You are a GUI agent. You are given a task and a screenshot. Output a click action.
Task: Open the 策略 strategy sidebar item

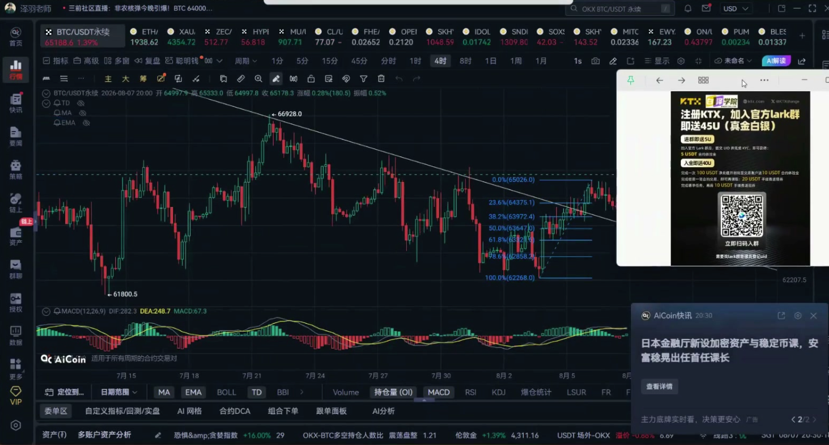pos(16,170)
